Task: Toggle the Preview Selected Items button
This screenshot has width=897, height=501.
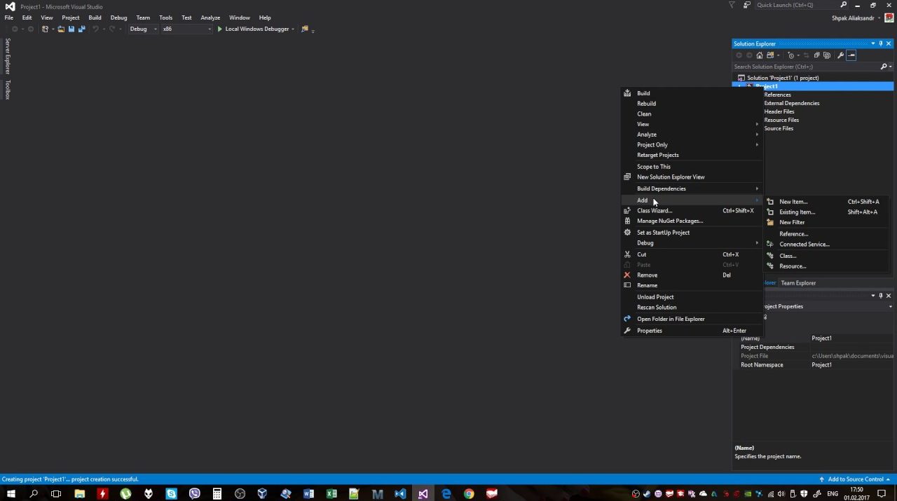Action: (851, 55)
